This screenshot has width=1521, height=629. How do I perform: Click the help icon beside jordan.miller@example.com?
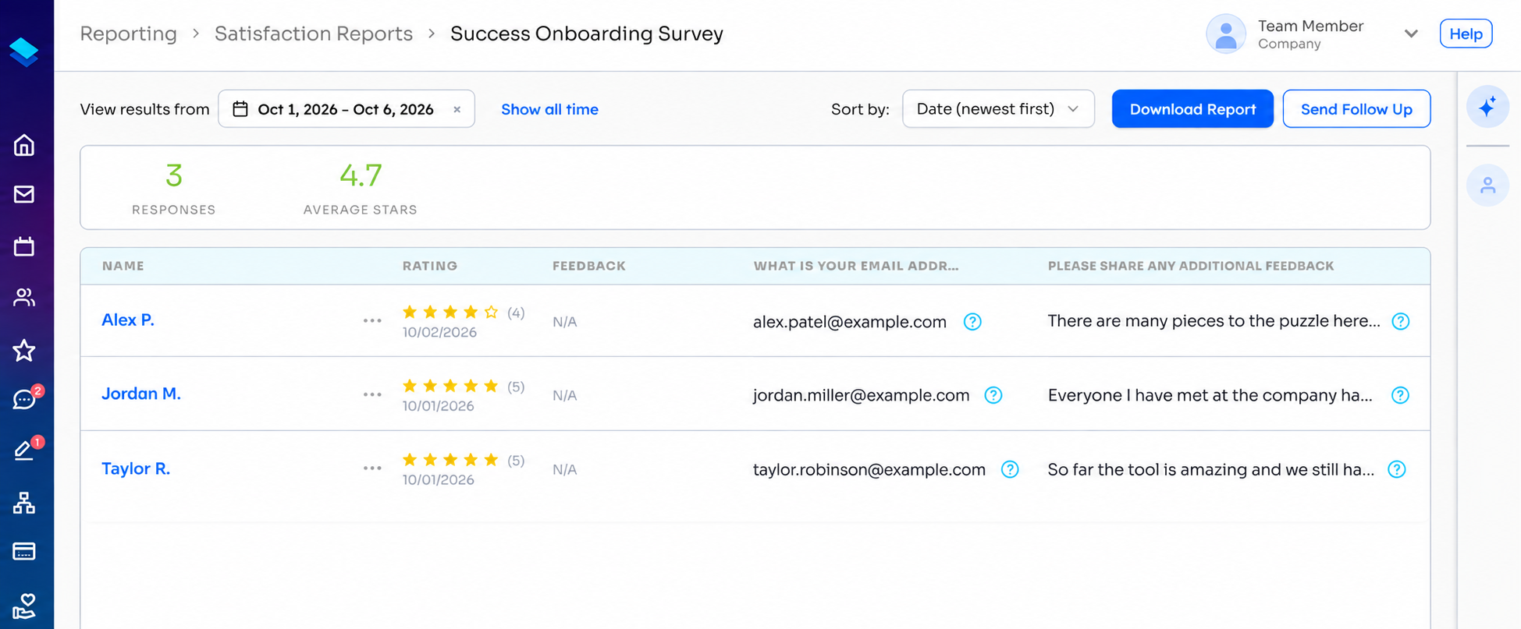tap(993, 395)
